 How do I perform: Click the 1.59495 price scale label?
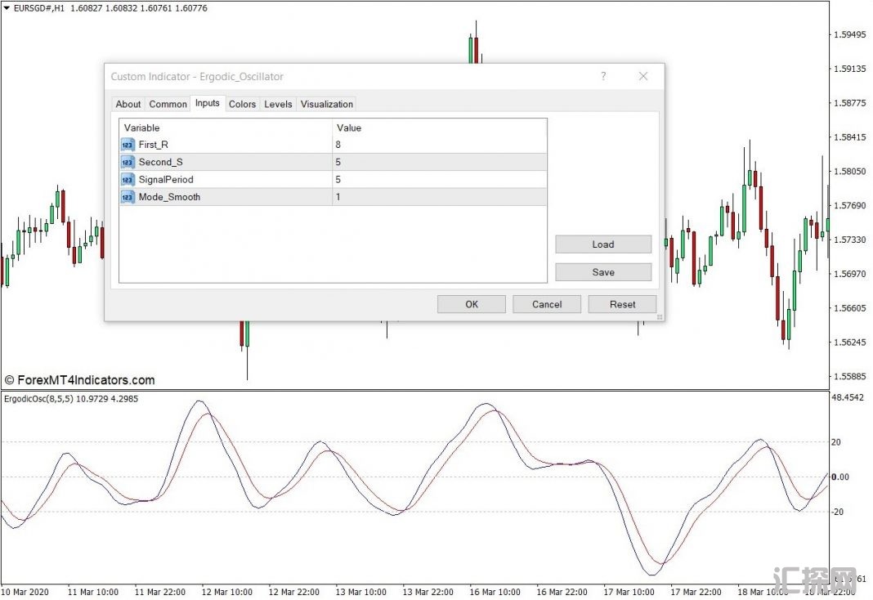(x=849, y=34)
